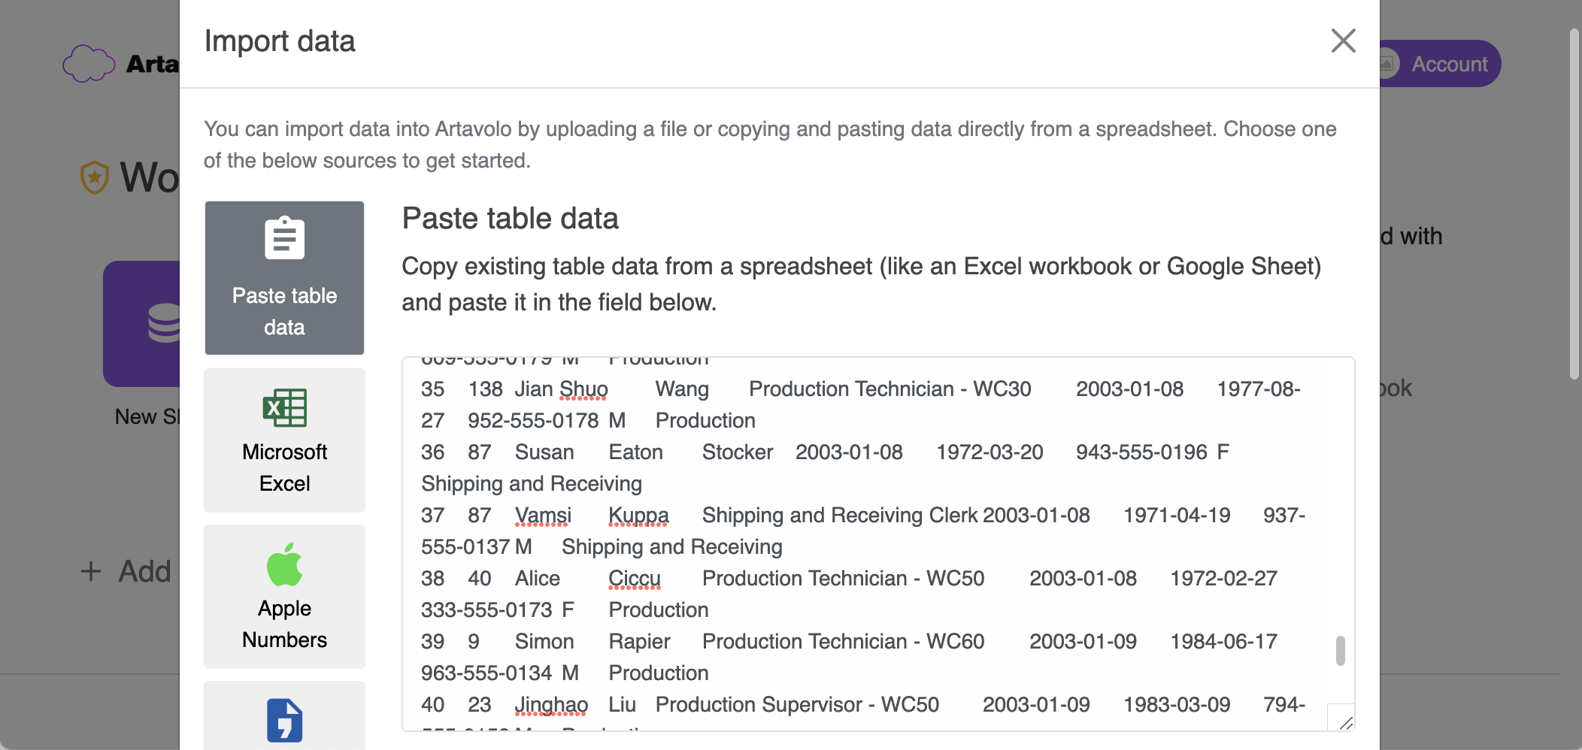This screenshot has height=750, width=1582.
Task: Click the Artavolo cloud logo icon
Action: (x=89, y=64)
